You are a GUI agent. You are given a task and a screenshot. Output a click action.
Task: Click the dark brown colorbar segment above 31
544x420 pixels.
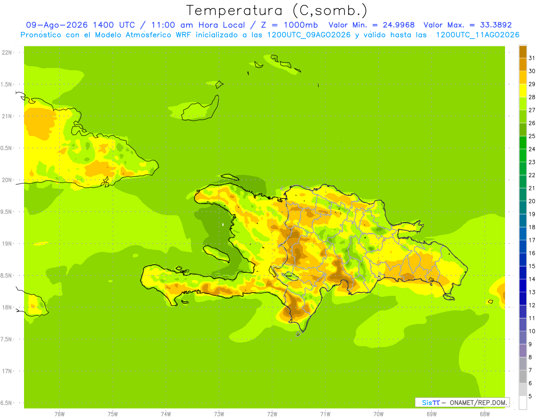523,52
